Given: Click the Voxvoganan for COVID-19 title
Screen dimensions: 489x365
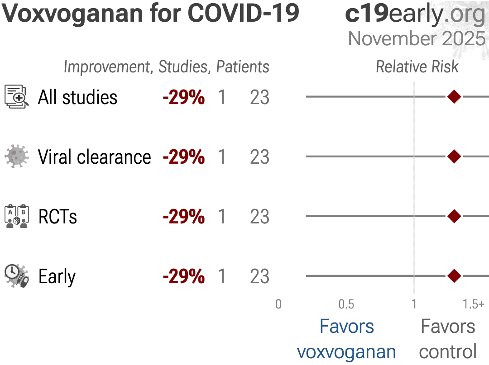Looking at the screenshot, I should click(x=151, y=14).
